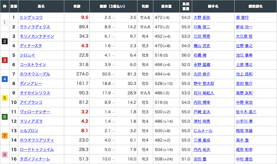Click the blue frame 4 badge
This screenshot has width=277, height=164.
tap(5, 79)
